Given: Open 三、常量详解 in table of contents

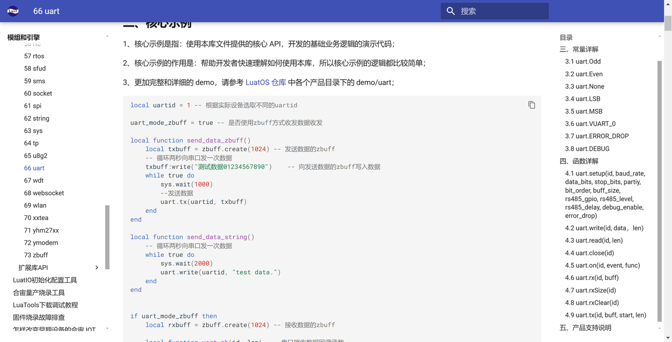Looking at the screenshot, I should pos(579,49).
